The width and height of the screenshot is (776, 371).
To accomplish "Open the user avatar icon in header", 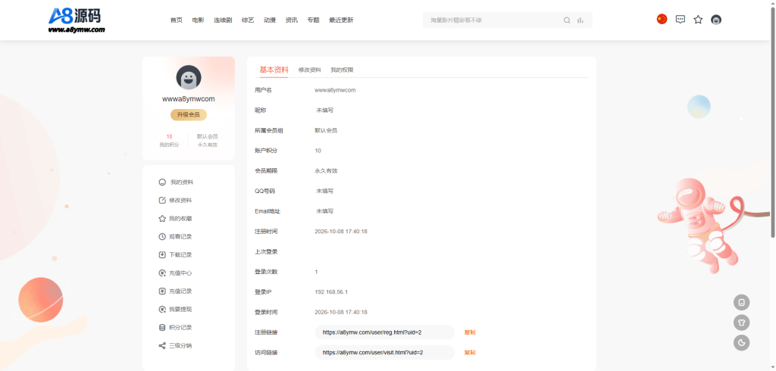I will click(x=715, y=20).
